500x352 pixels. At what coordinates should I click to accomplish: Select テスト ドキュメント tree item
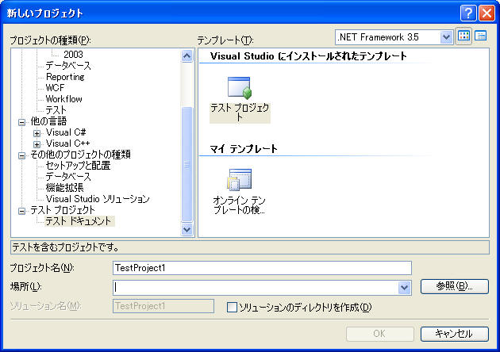[x=79, y=221]
